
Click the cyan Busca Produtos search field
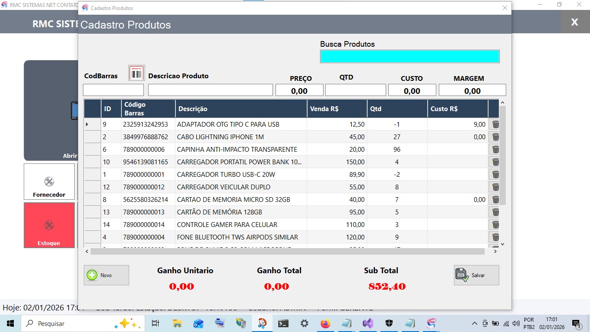pyautogui.click(x=409, y=57)
